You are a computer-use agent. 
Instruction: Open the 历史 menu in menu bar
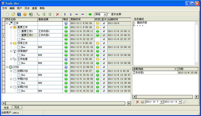[x=27, y=8]
